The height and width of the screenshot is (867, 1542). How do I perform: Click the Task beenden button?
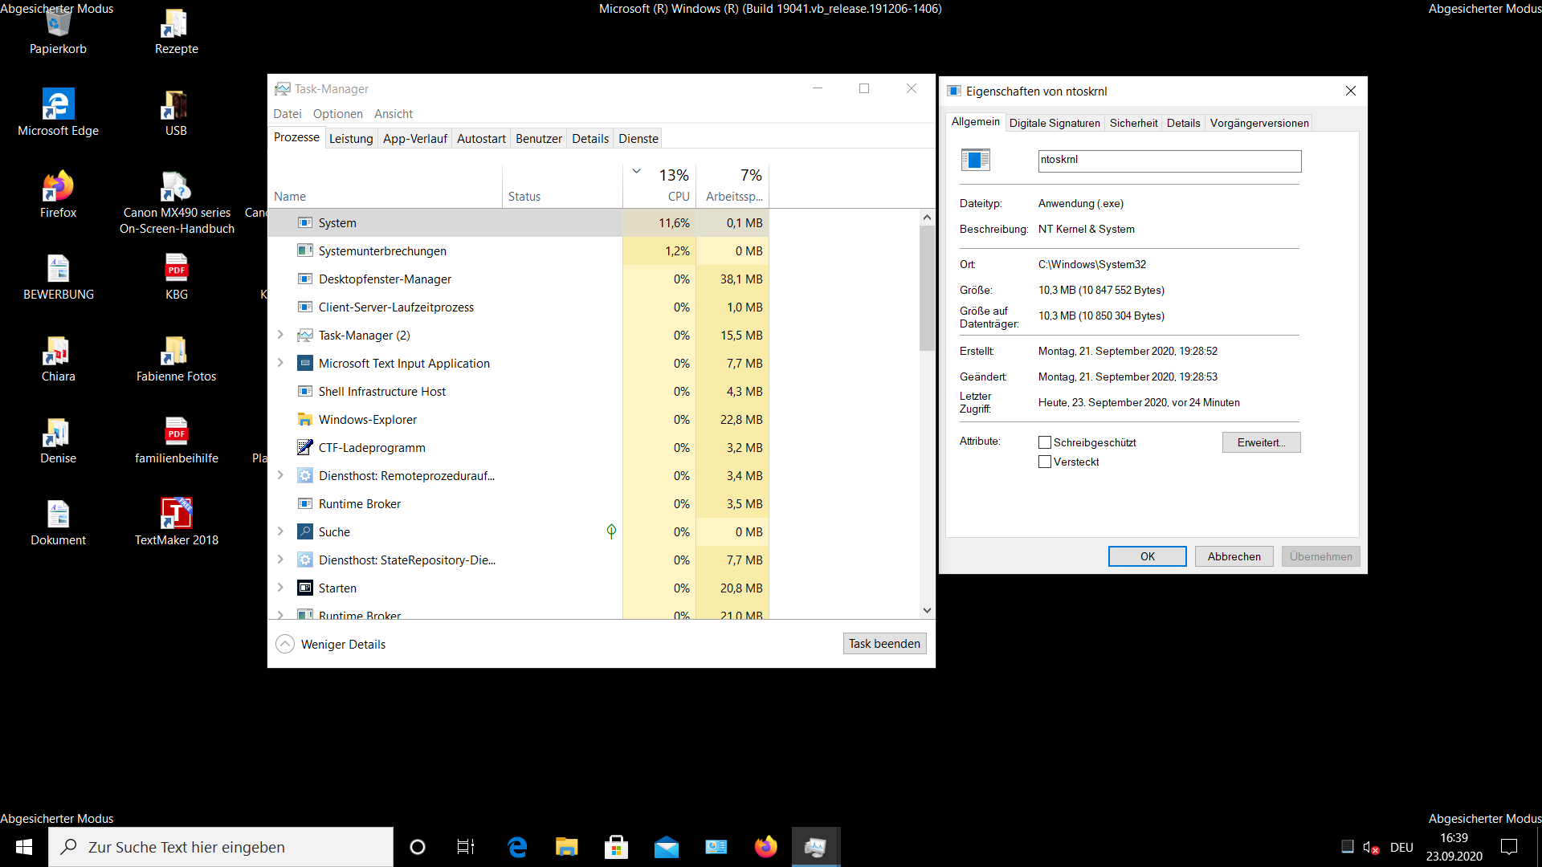point(884,644)
